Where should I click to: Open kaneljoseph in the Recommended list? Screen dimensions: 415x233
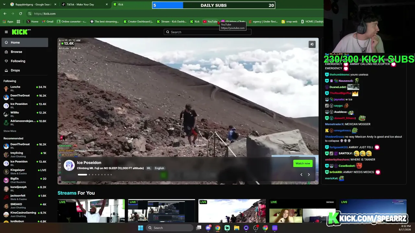point(25,189)
